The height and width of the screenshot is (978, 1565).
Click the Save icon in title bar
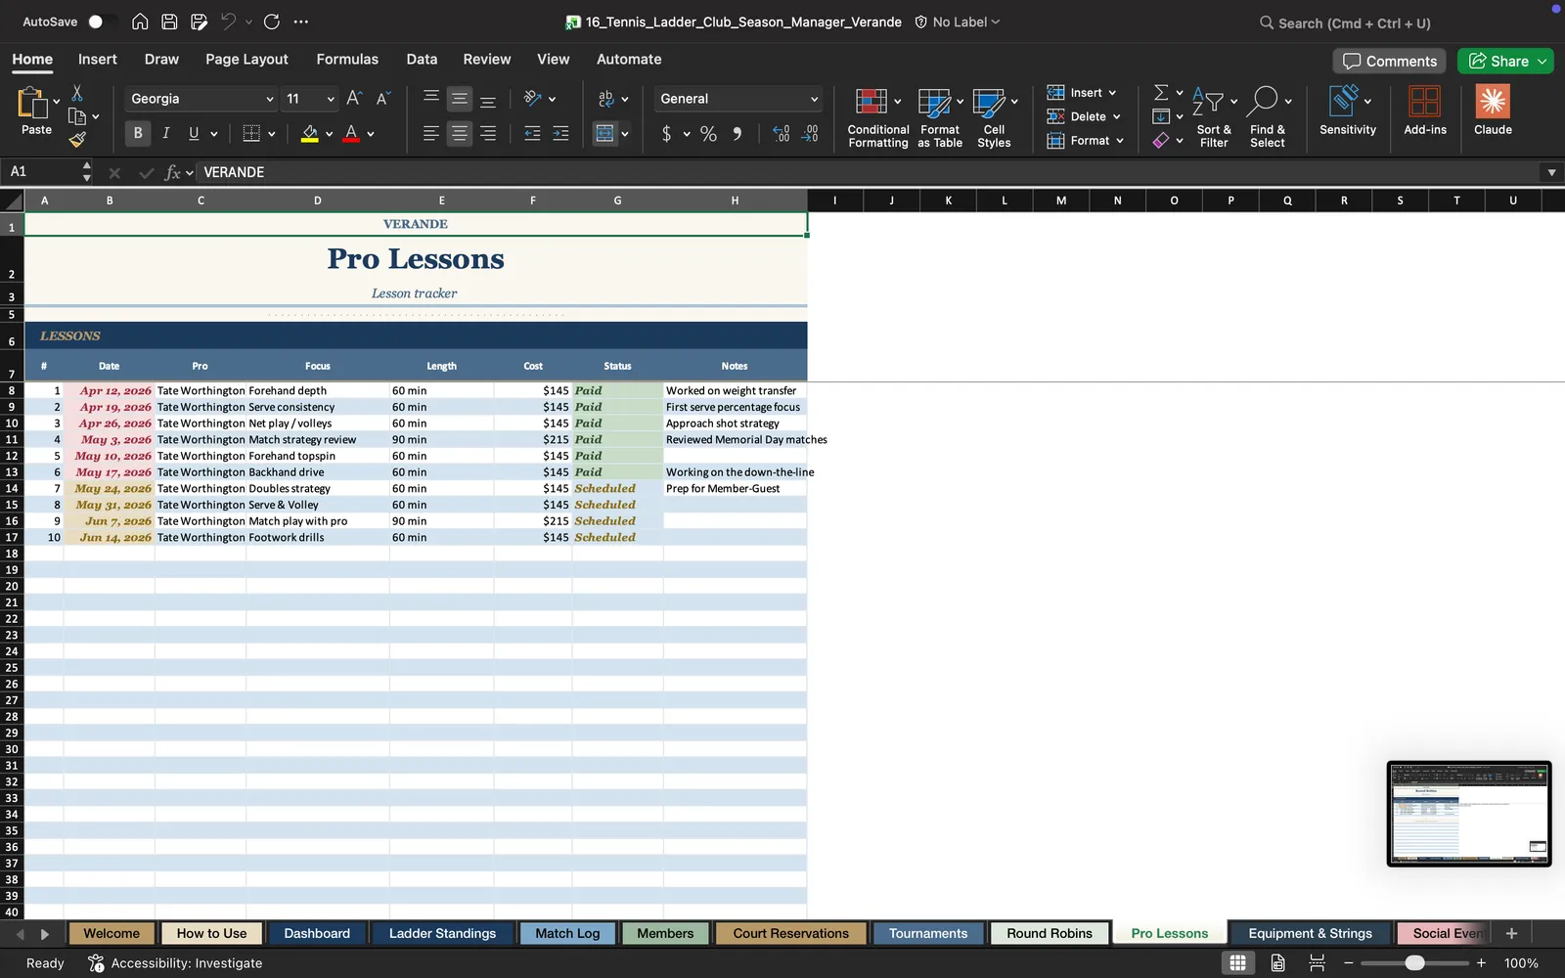169,22
